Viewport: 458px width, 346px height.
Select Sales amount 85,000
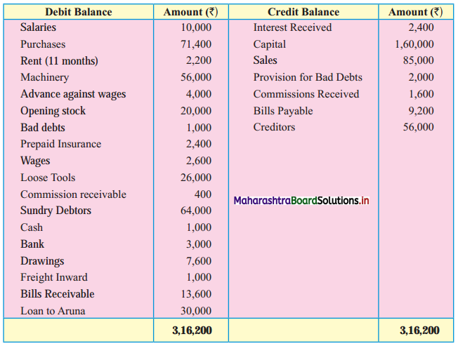click(419, 60)
